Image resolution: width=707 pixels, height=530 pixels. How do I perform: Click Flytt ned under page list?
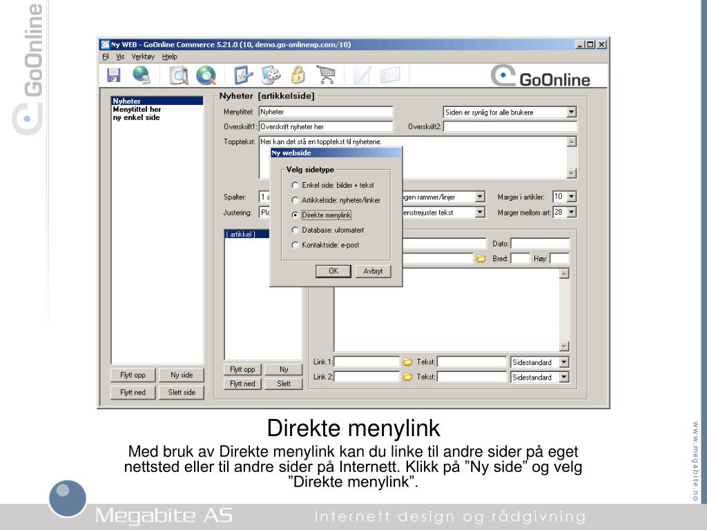coord(133,392)
